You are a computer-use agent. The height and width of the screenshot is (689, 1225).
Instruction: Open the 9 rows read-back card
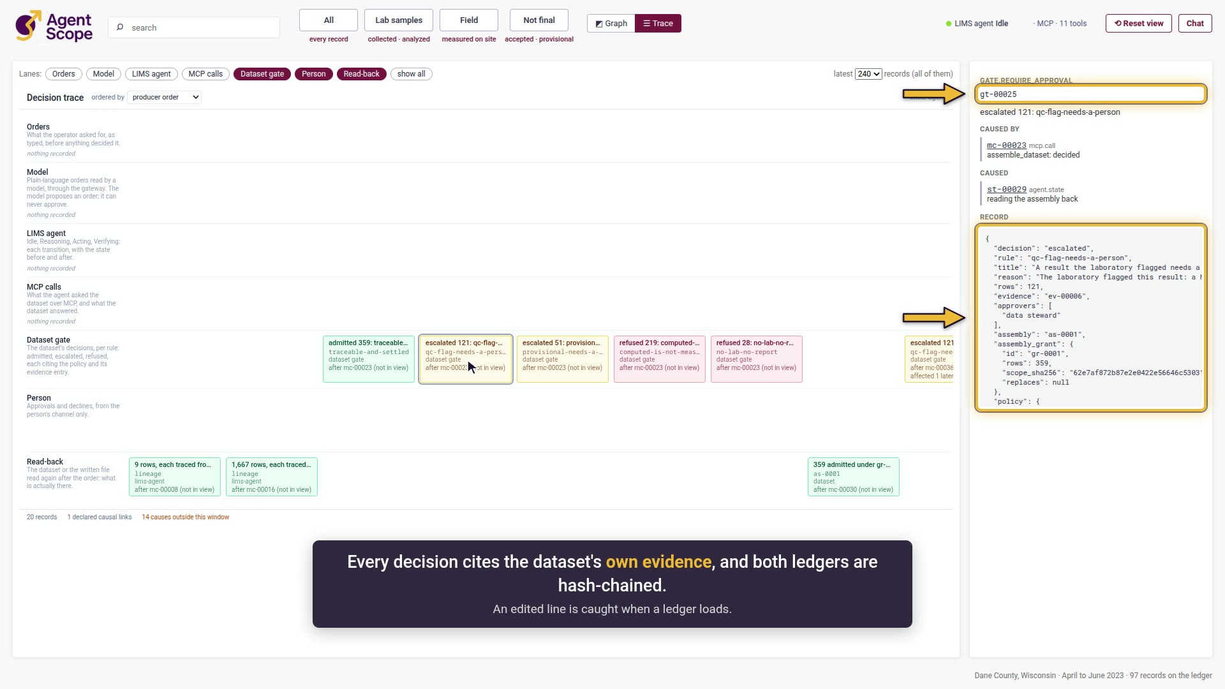click(175, 477)
